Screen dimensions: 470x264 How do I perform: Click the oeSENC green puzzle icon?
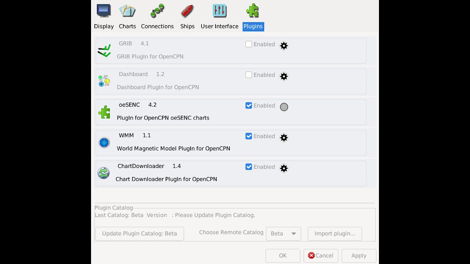point(104,112)
